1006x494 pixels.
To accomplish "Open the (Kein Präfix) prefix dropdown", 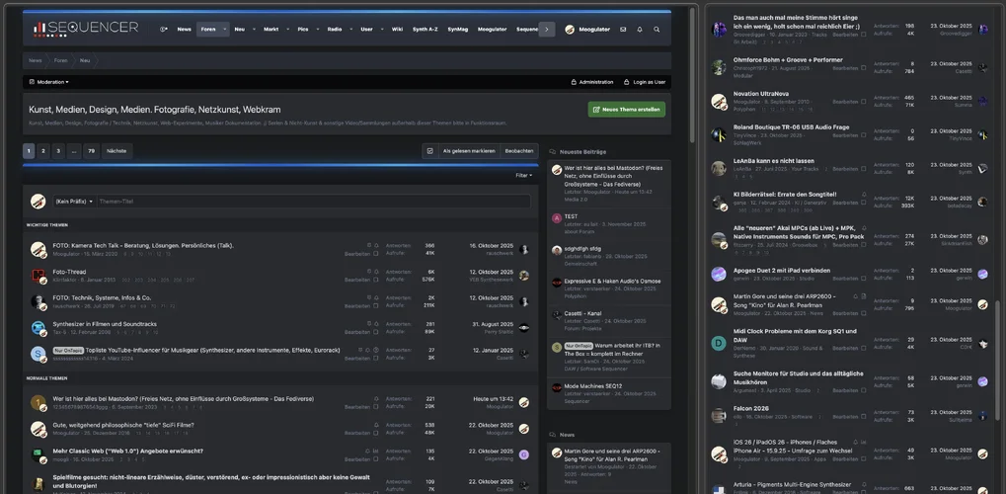I will point(74,202).
